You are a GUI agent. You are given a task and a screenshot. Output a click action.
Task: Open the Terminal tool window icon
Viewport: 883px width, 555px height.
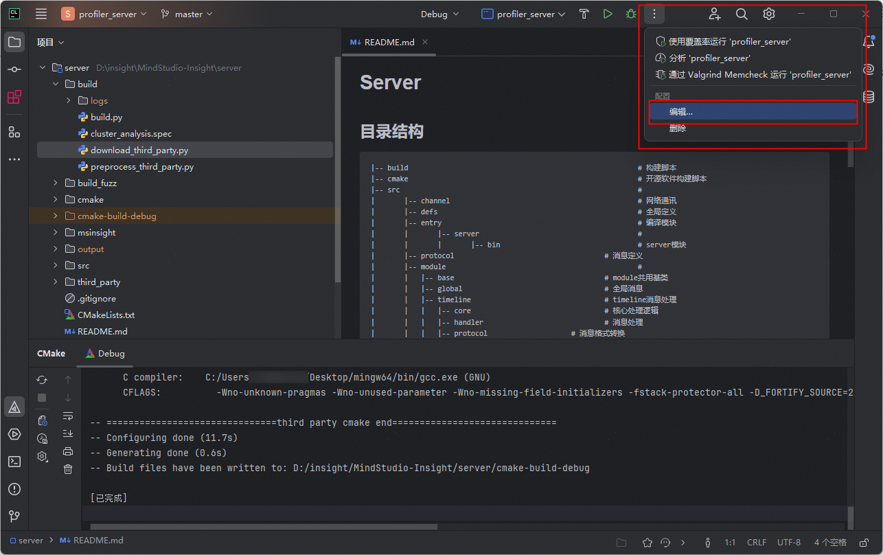[14, 462]
